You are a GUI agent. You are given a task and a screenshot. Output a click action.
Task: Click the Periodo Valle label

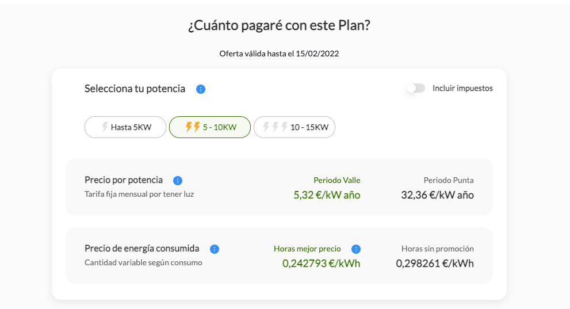337,180
